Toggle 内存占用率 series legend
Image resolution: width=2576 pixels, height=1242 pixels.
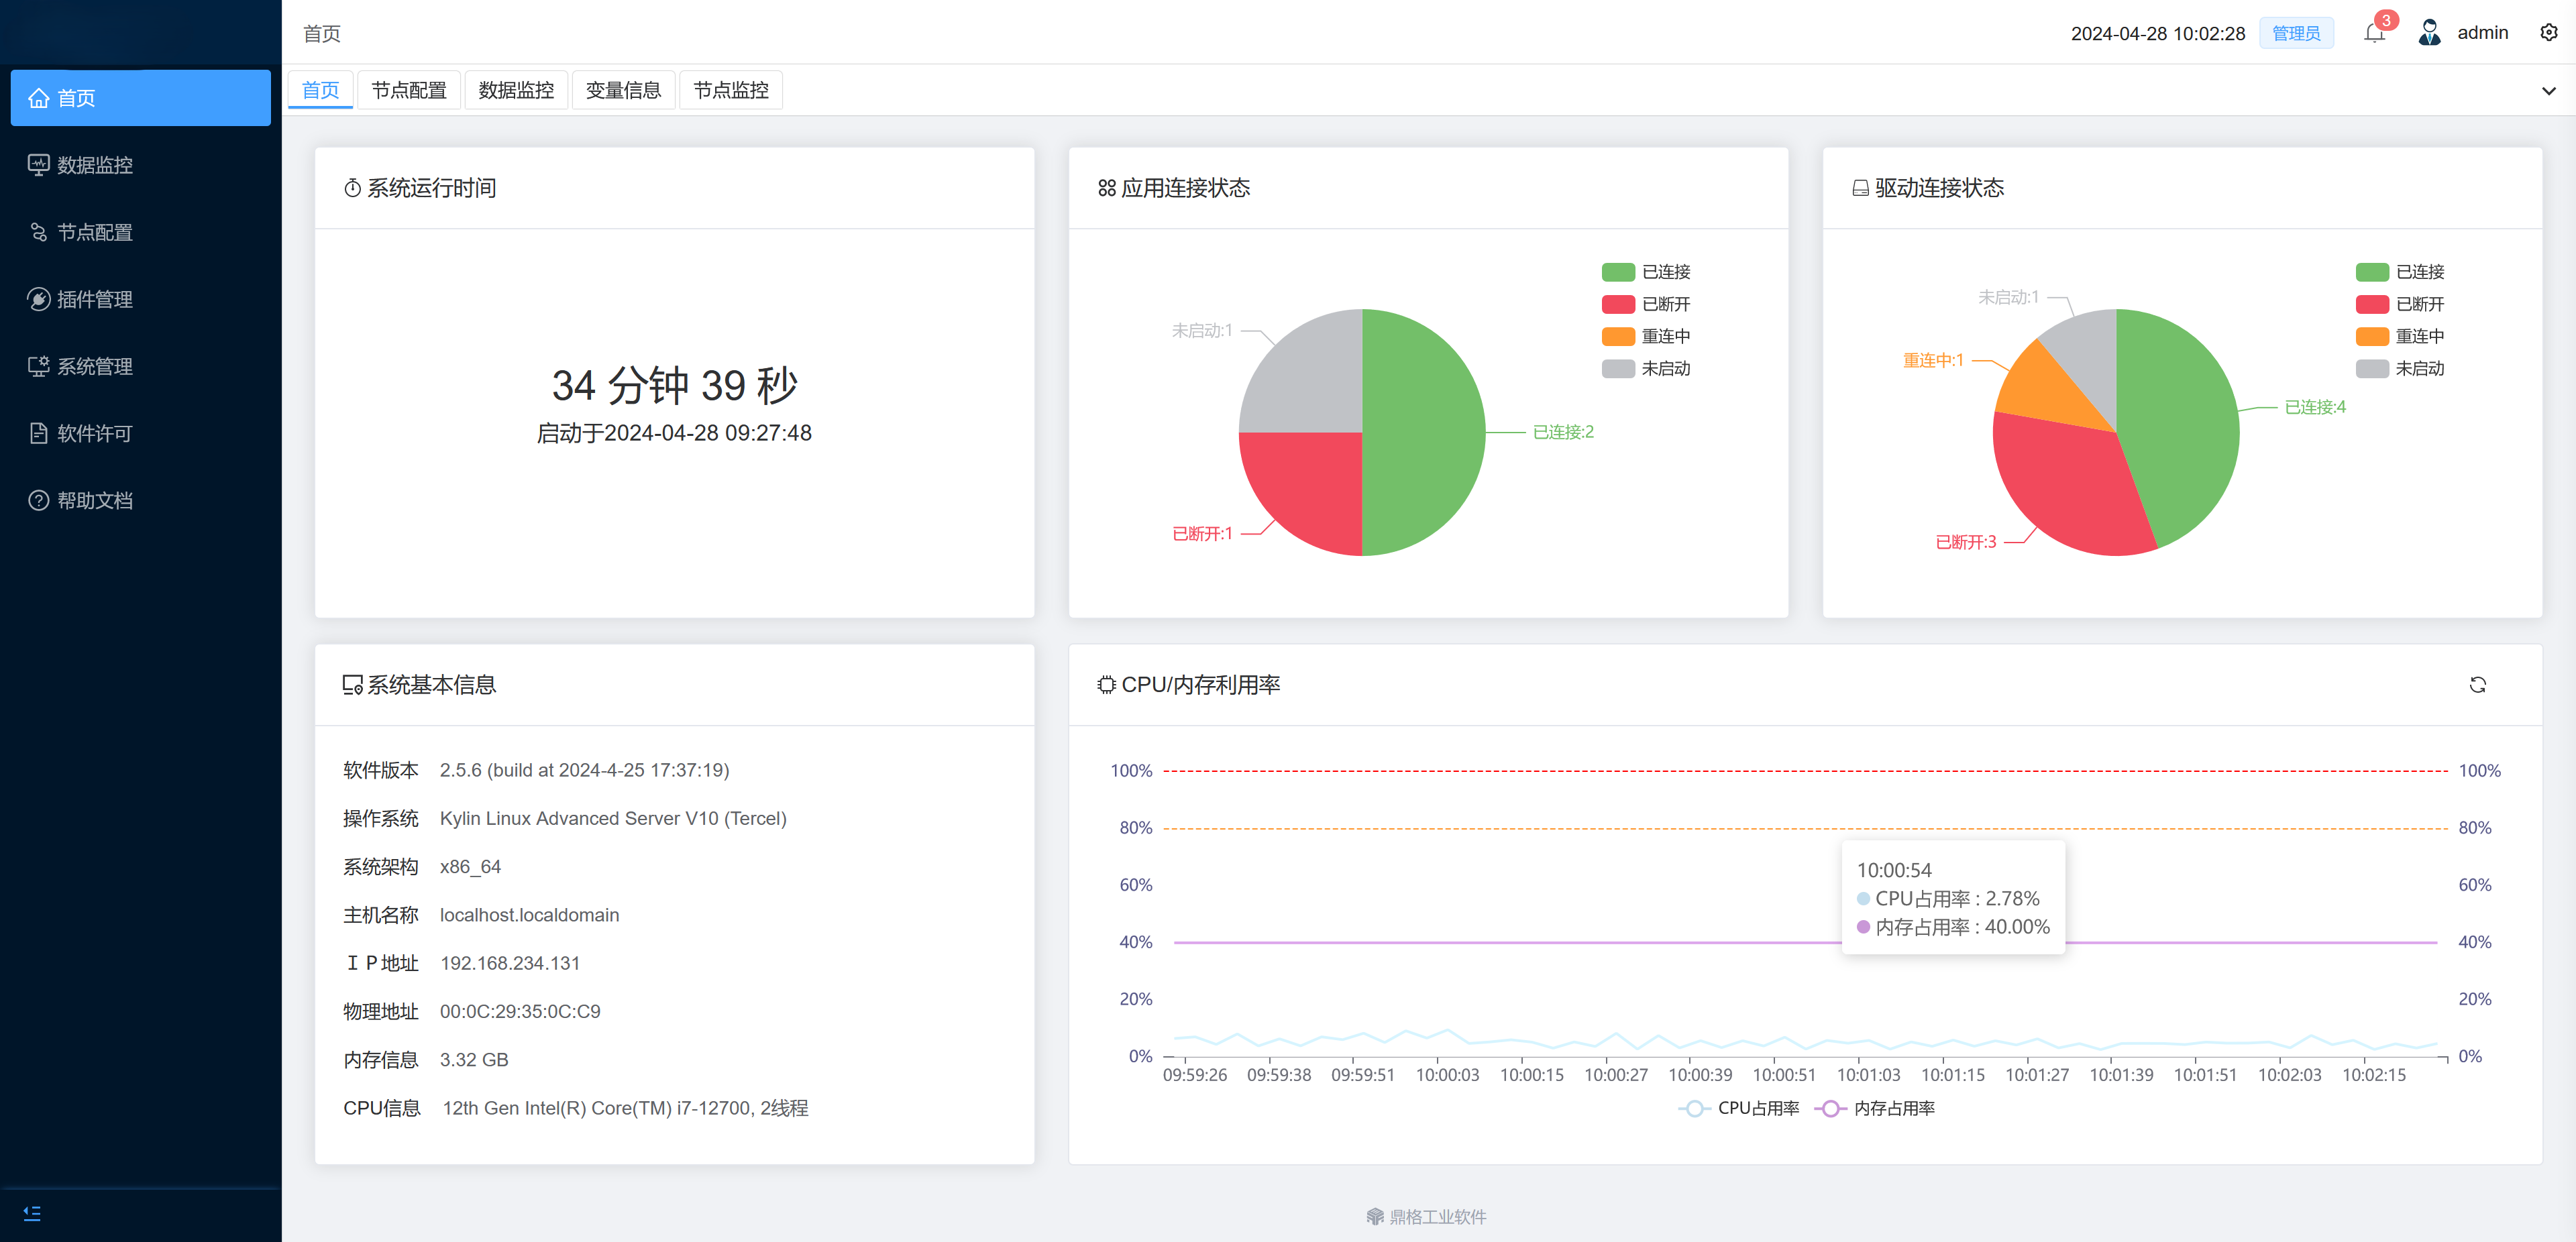pyautogui.click(x=1875, y=1108)
